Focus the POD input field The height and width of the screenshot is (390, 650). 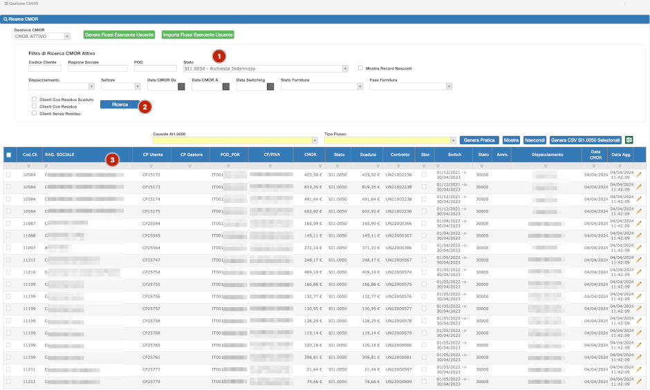(x=156, y=68)
